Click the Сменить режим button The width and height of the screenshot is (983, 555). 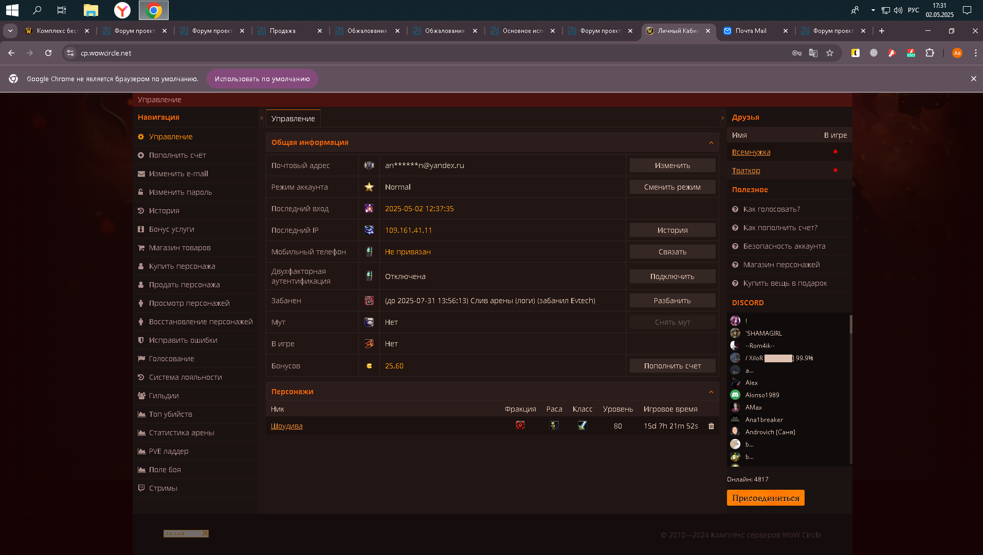672,187
